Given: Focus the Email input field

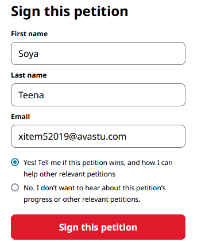Looking at the screenshot, I should [x=98, y=136].
